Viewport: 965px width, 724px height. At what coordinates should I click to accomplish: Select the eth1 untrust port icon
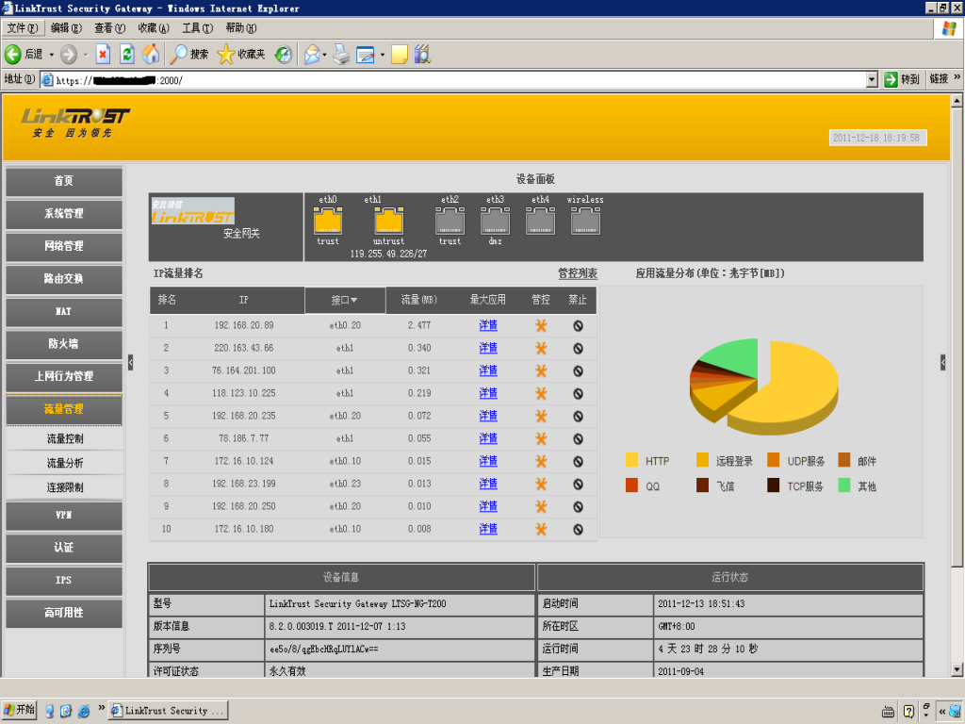tap(389, 221)
